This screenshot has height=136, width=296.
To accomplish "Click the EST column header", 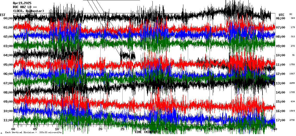I will point(3,15).
